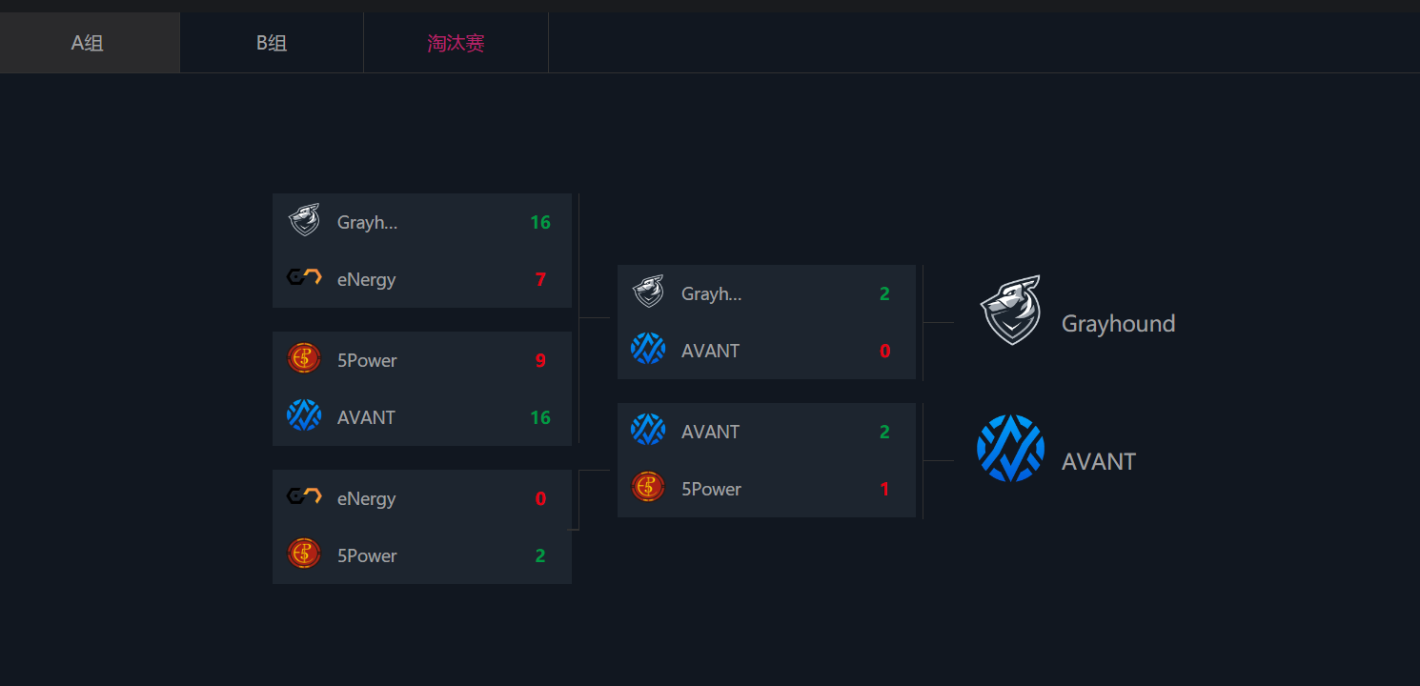Select the 淘汰赛 tab
This screenshot has width=1420, height=686.
[456, 43]
